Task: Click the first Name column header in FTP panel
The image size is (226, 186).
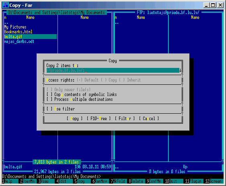Action: 141,17
